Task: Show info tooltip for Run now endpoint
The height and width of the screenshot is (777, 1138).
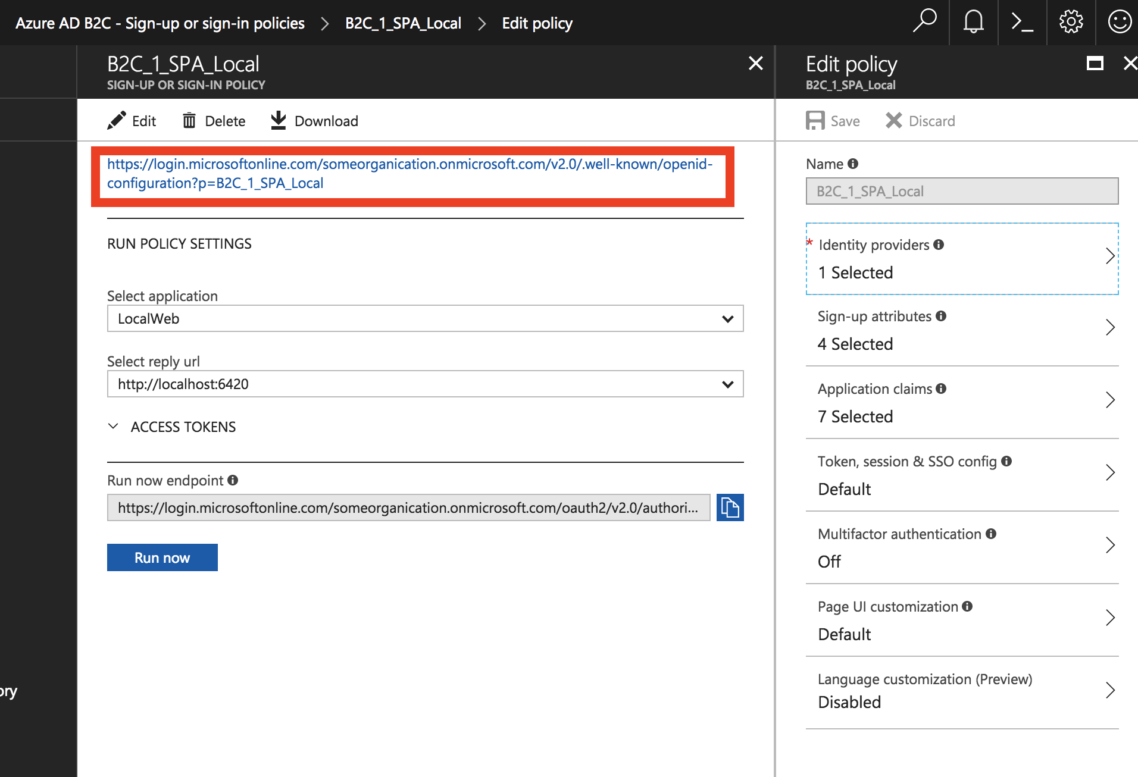Action: click(x=233, y=480)
